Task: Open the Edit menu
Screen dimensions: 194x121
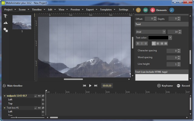Action: coord(52,9)
